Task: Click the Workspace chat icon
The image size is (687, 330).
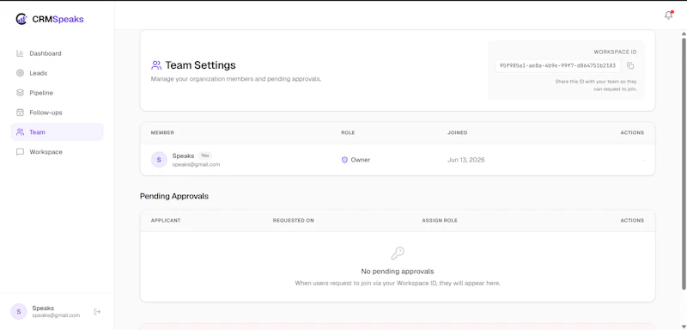Action: [20, 151]
